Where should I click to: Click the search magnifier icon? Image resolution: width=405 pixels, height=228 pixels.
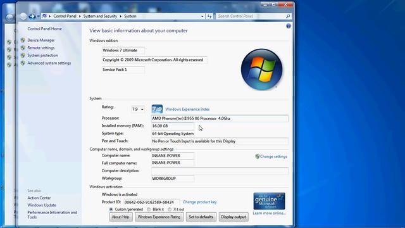click(288, 16)
